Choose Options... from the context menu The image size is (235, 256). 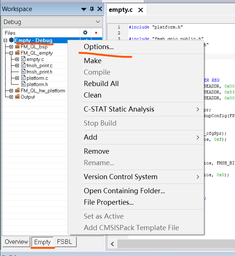coord(99,47)
